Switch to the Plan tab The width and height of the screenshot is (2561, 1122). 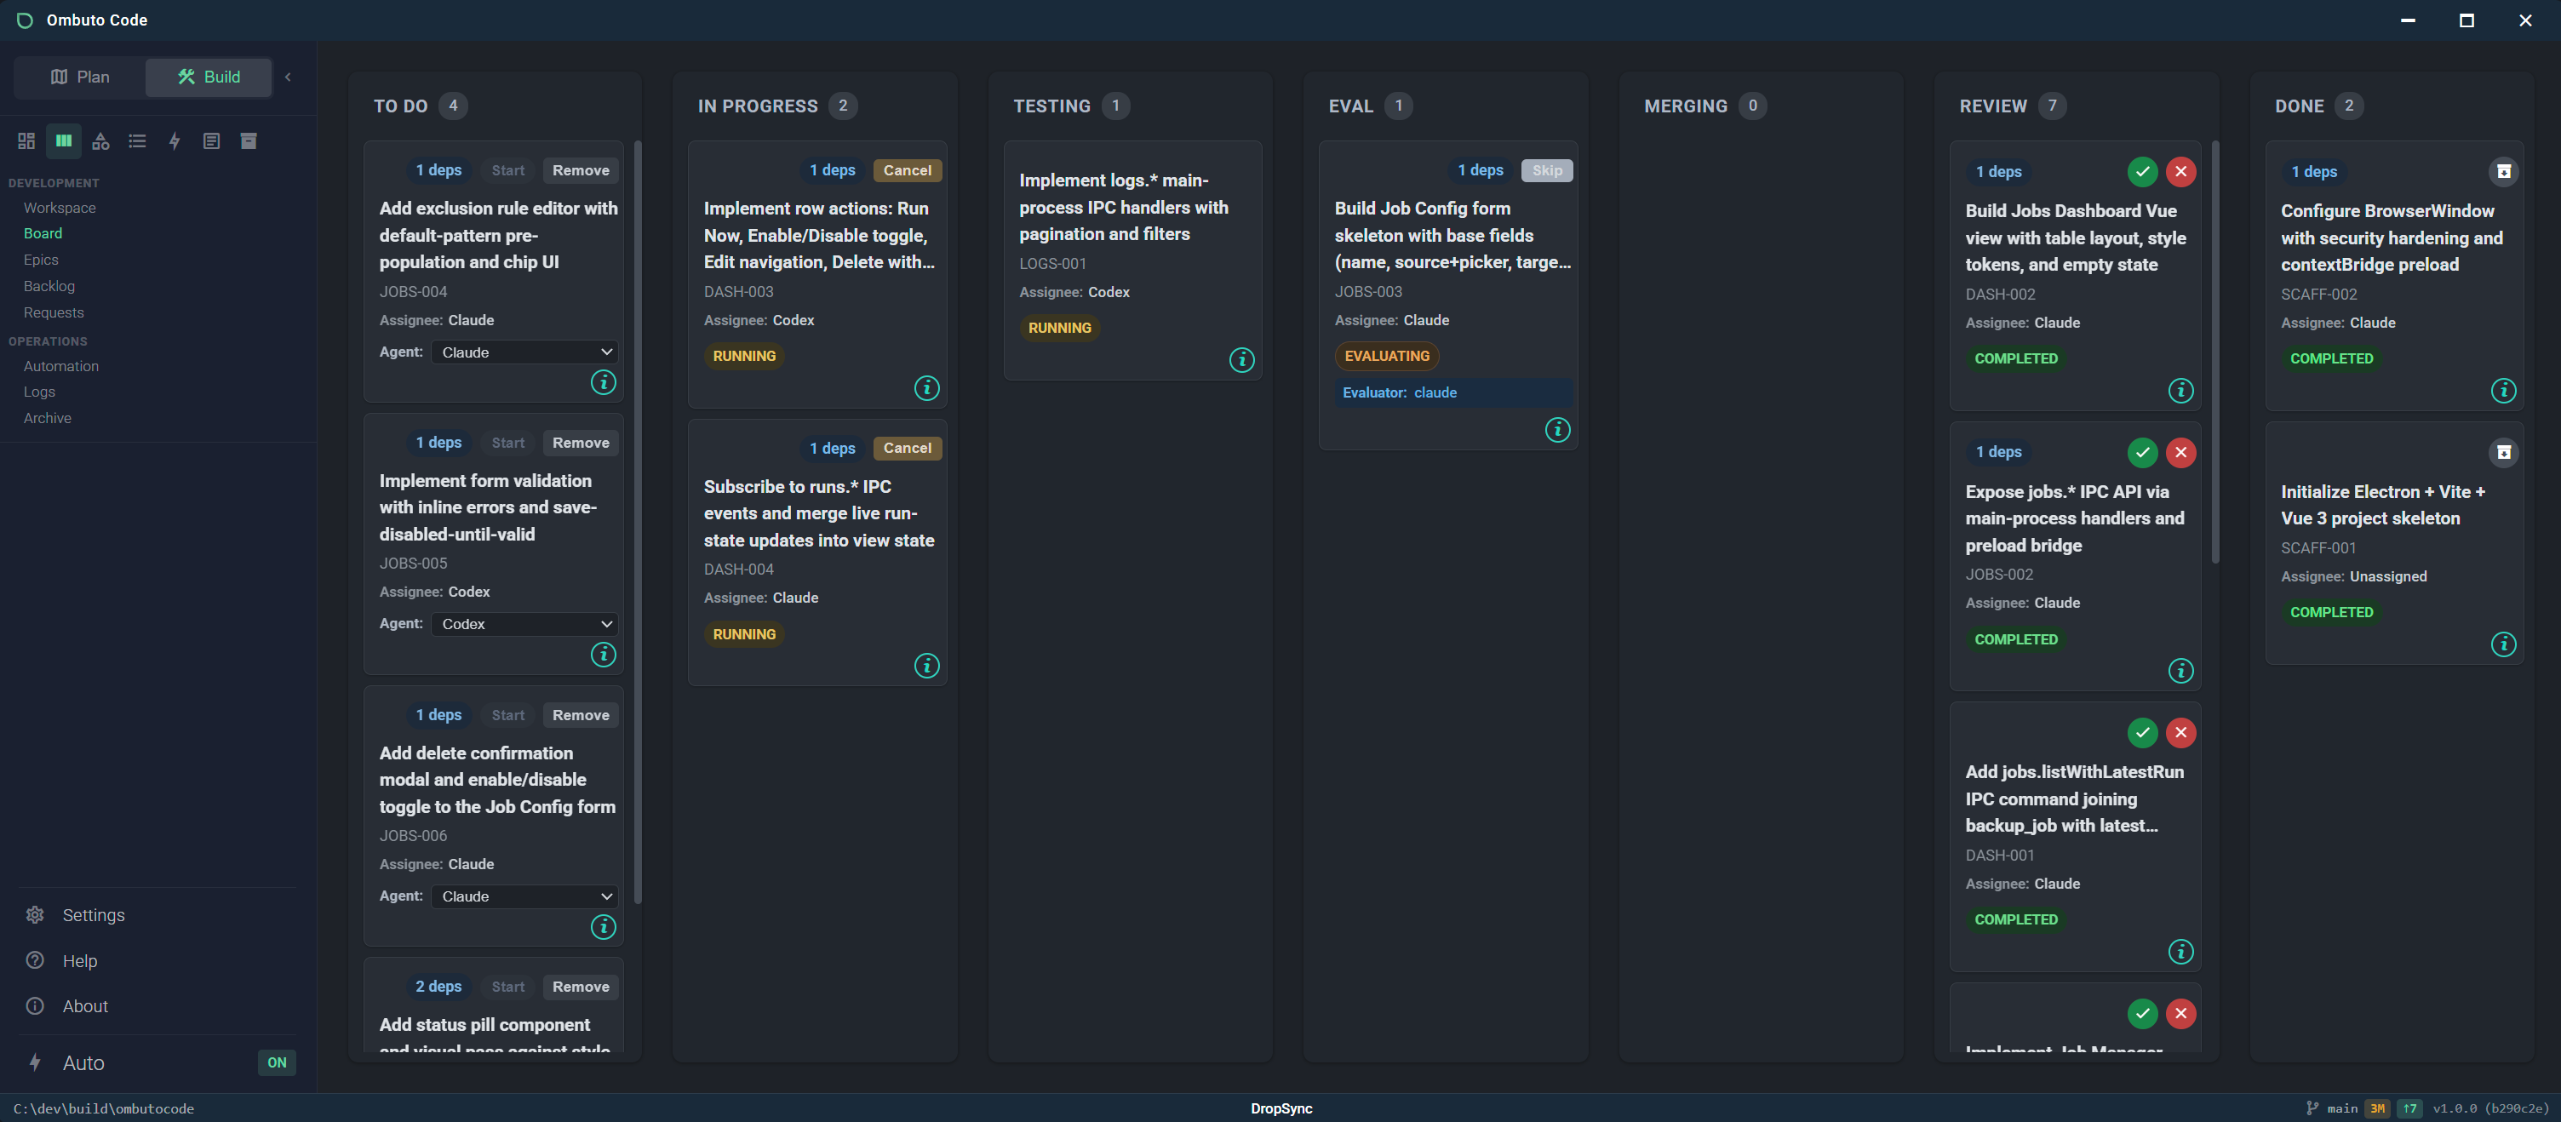click(79, 76)
